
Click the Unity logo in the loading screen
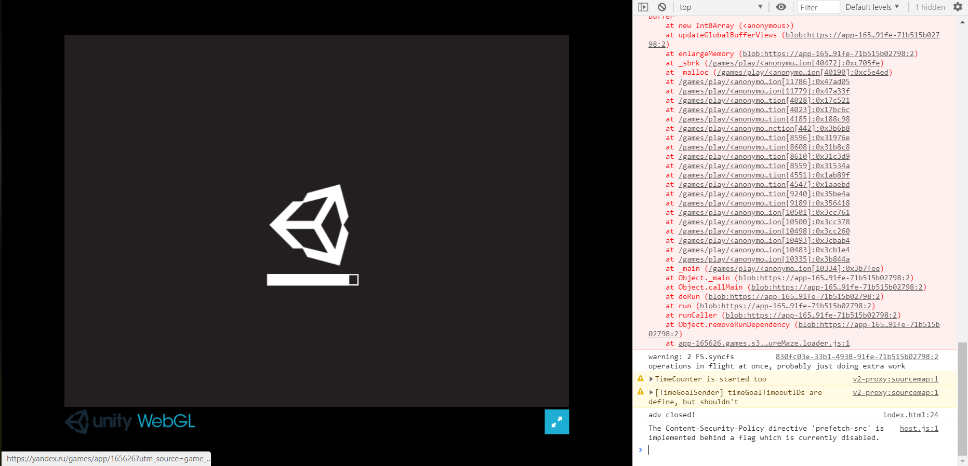[x=310, y=224]
